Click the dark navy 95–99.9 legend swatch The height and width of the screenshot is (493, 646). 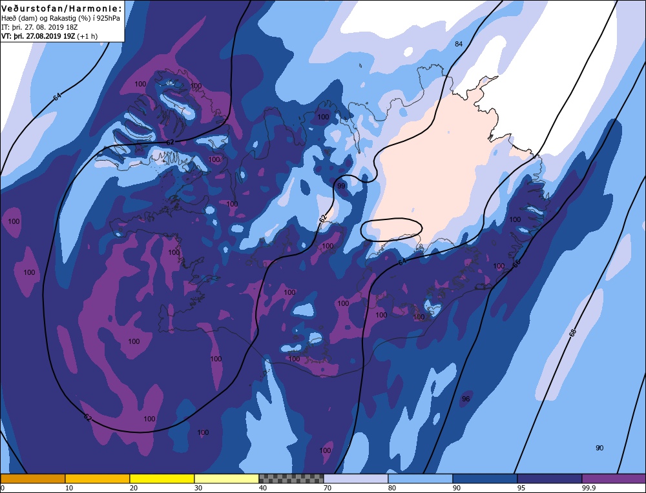pos(550,479)
